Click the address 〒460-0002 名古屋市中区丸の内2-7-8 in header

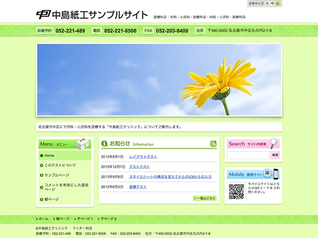240,31
